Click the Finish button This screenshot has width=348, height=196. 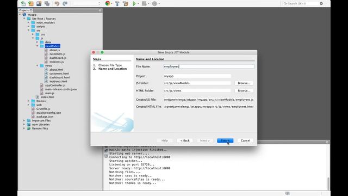[x=225, y=140]
